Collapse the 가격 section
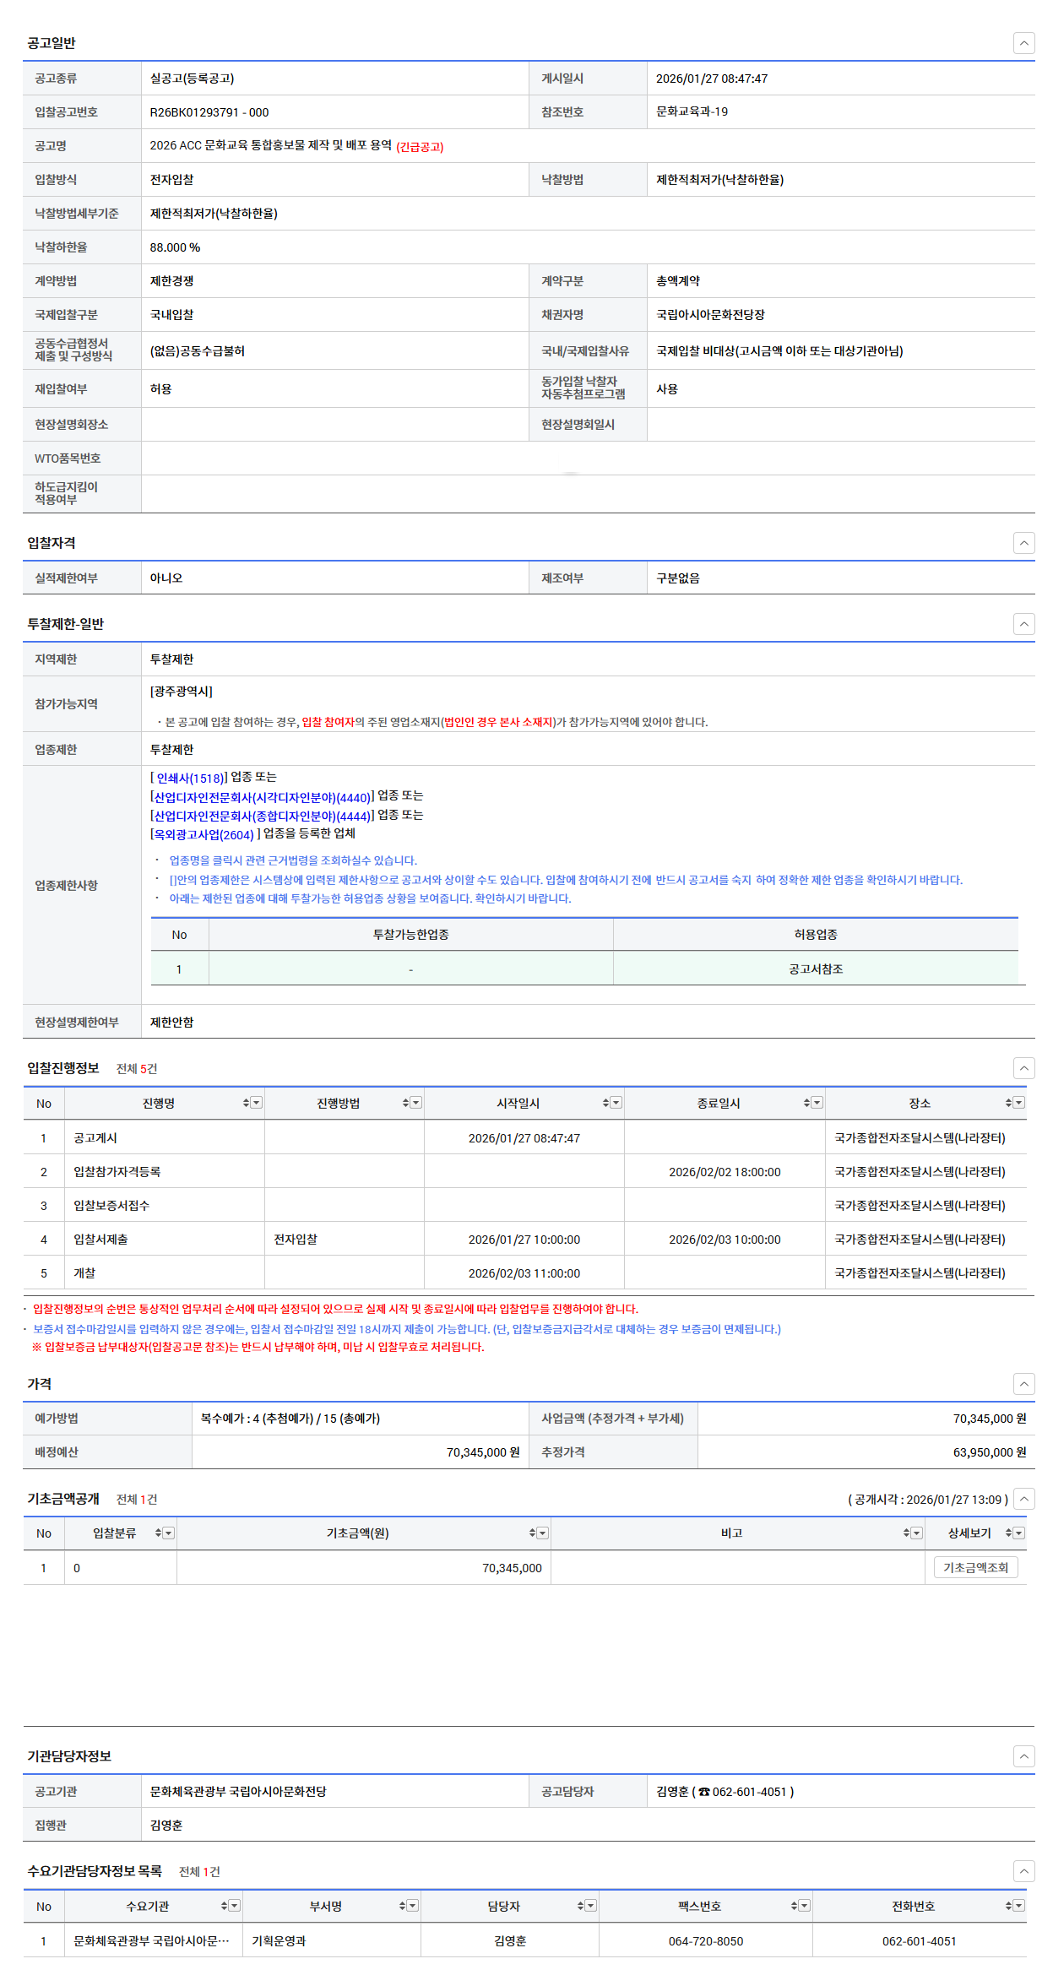This screenshot has width=1053, height=1986. (1023, 1384)
